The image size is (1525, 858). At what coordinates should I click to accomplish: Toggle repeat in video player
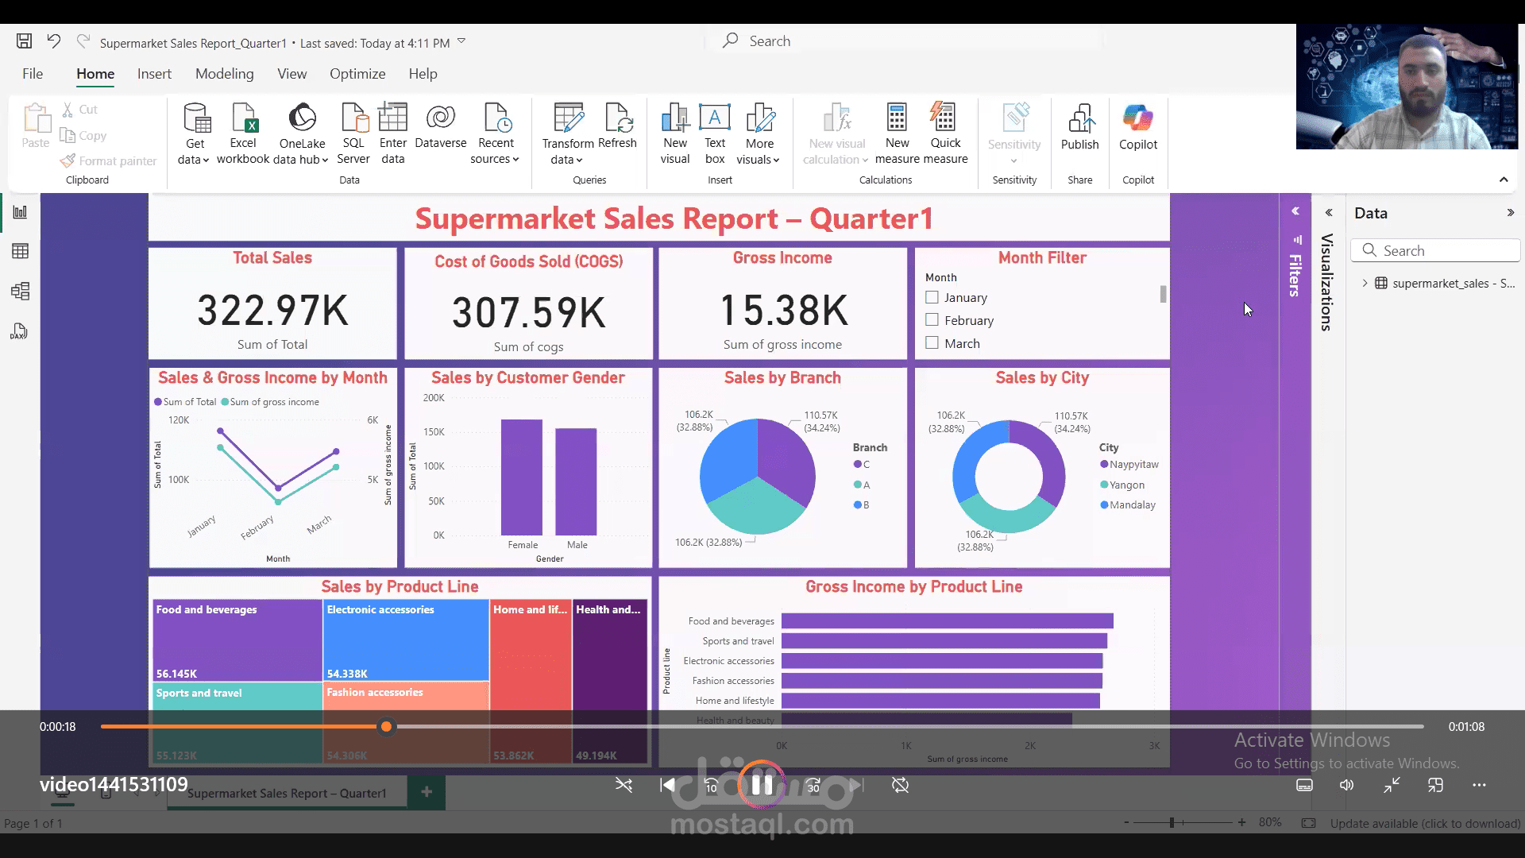[x=900, y=786]
